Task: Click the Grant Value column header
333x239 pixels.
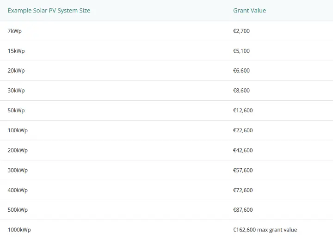Action: point(249,11)
